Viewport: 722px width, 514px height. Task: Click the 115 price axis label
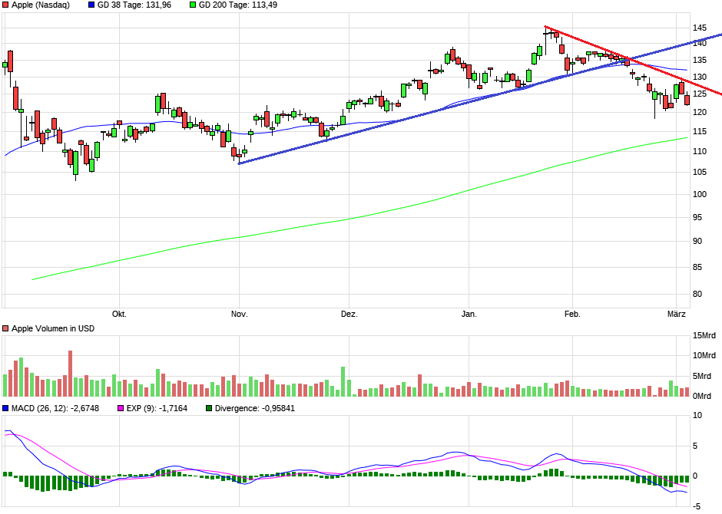[x=700, y=131]
